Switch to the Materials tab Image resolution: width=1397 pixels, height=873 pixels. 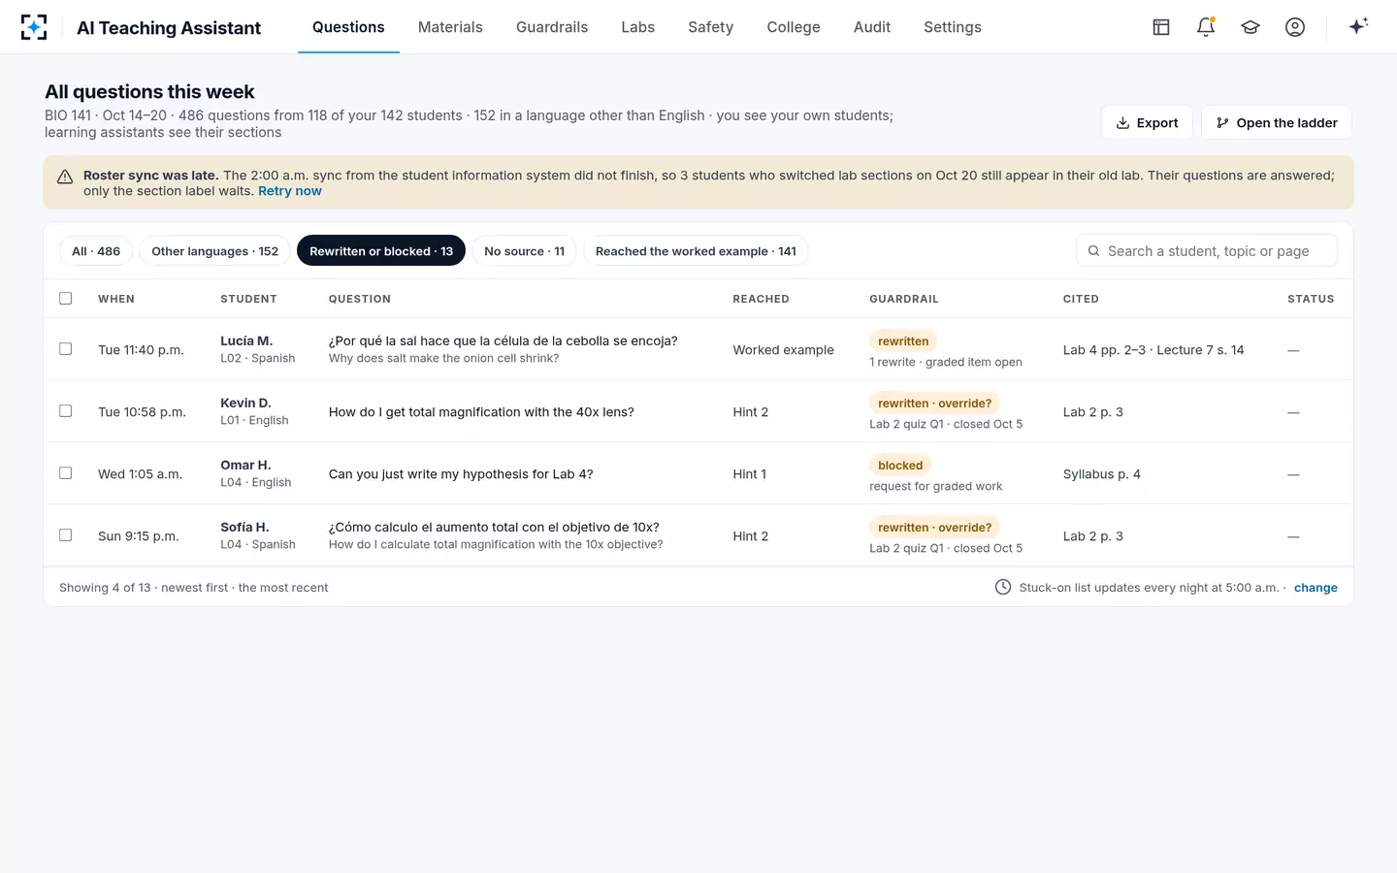coord(450,27)
